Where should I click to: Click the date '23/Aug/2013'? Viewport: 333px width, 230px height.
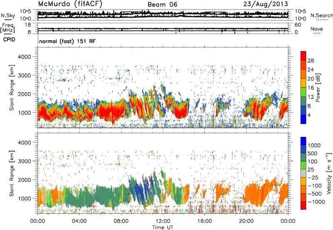point(266,4)
